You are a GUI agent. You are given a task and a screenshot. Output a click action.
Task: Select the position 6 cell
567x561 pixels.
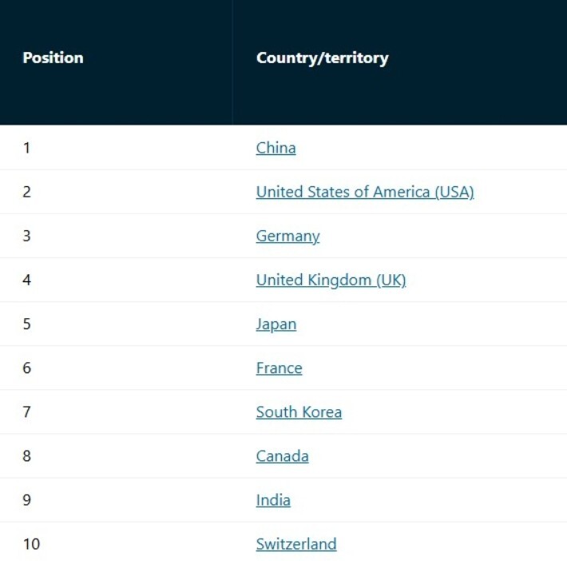27,368
